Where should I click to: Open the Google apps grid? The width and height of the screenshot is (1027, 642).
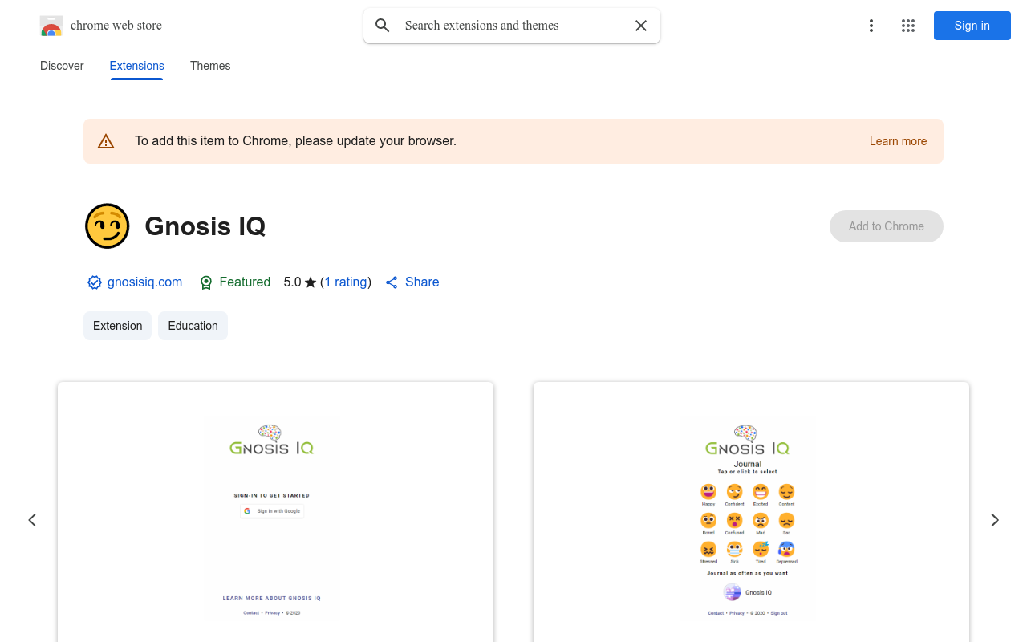[x=908, y=26]
